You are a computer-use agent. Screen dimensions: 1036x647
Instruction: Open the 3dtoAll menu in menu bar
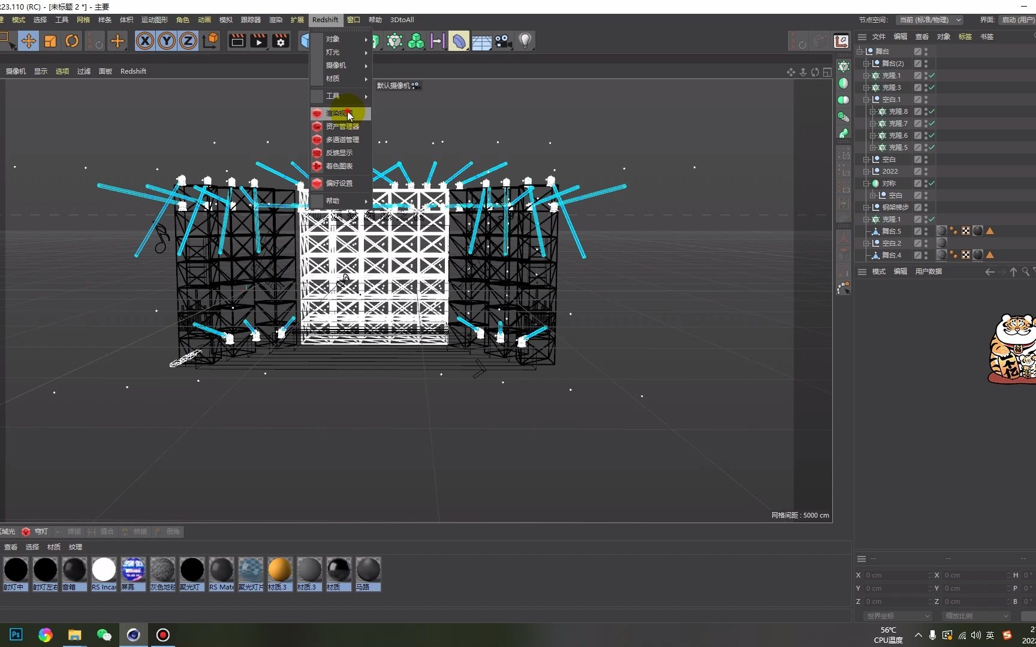coord(401,20)
